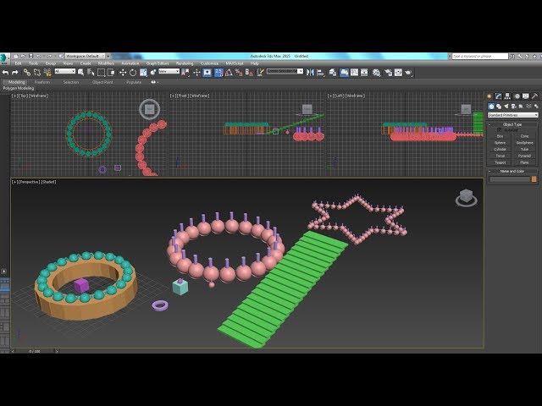Open the reference coordinate system View dropdown
Screen dimensions: 542x406
click(169, 71)
